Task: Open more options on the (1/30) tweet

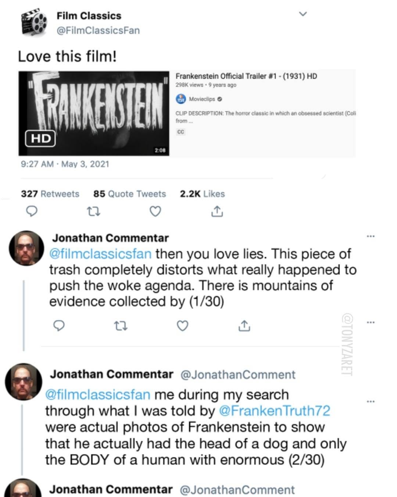Action: click(x=371, y=236)
